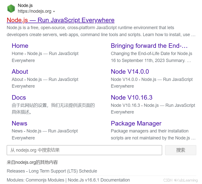Click the 'Node V10.16.3 - Node.js' snippet text
Viewport: 202px width, 184px height.
click(153, 109)
